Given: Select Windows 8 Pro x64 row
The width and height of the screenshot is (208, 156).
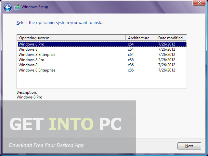Looking at the screenshot, I should 102,44.
